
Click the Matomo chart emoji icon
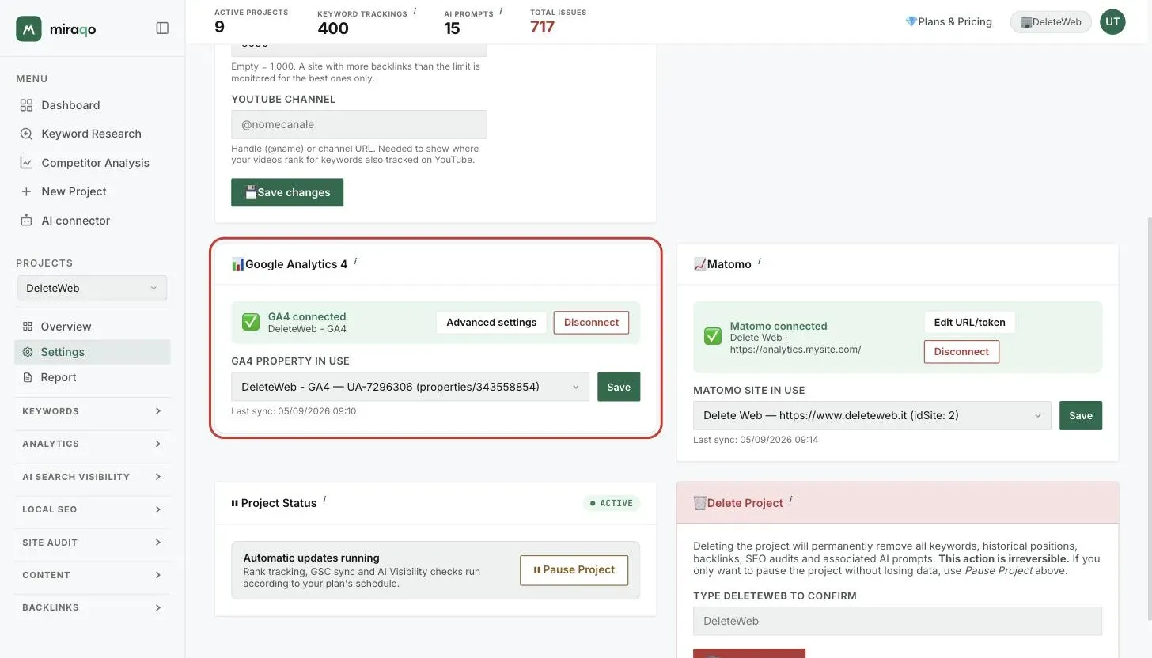tap(699, 264)
